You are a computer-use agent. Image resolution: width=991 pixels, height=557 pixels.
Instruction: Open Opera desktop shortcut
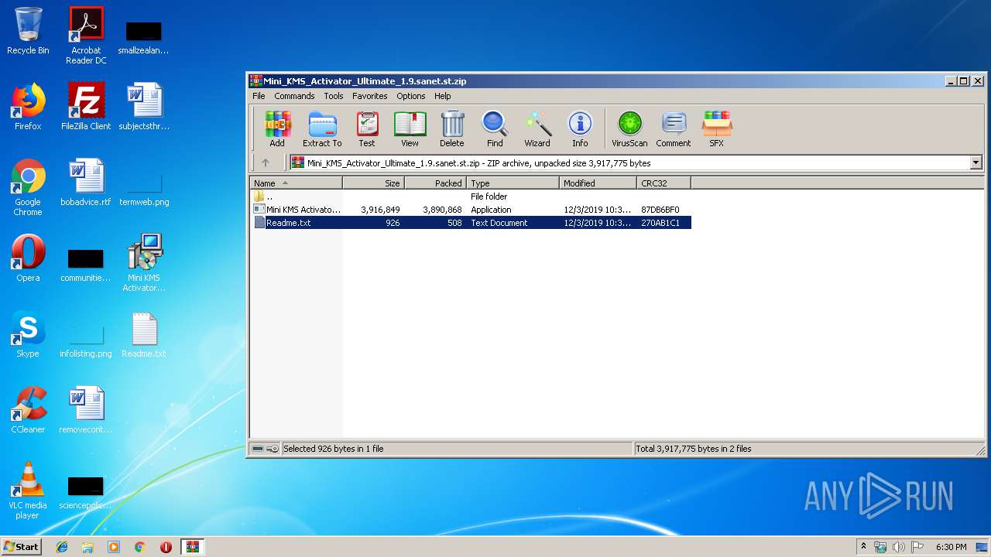28,258
